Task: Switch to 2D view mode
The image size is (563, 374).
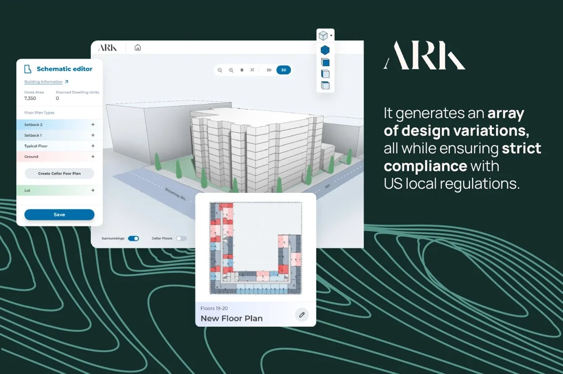Action: (269, 70)
